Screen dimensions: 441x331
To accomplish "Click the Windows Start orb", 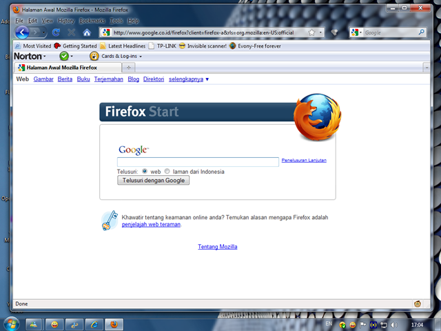I will click(12, 323).
